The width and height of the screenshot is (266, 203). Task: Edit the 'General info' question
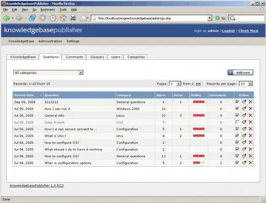[x=244, y=115]
